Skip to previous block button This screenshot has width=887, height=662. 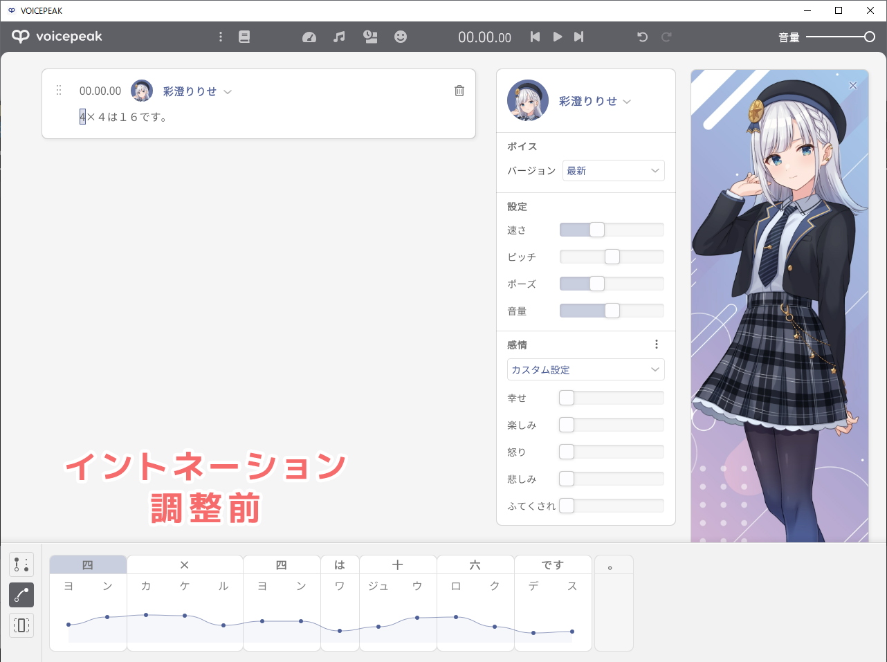coord(535,37)
